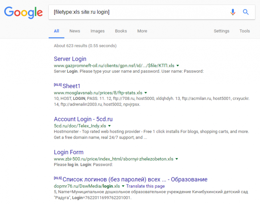Expand options arrow beside zbi-500.ru URL
The height and width of the screenshot is (204, 260).
point(177,159)
